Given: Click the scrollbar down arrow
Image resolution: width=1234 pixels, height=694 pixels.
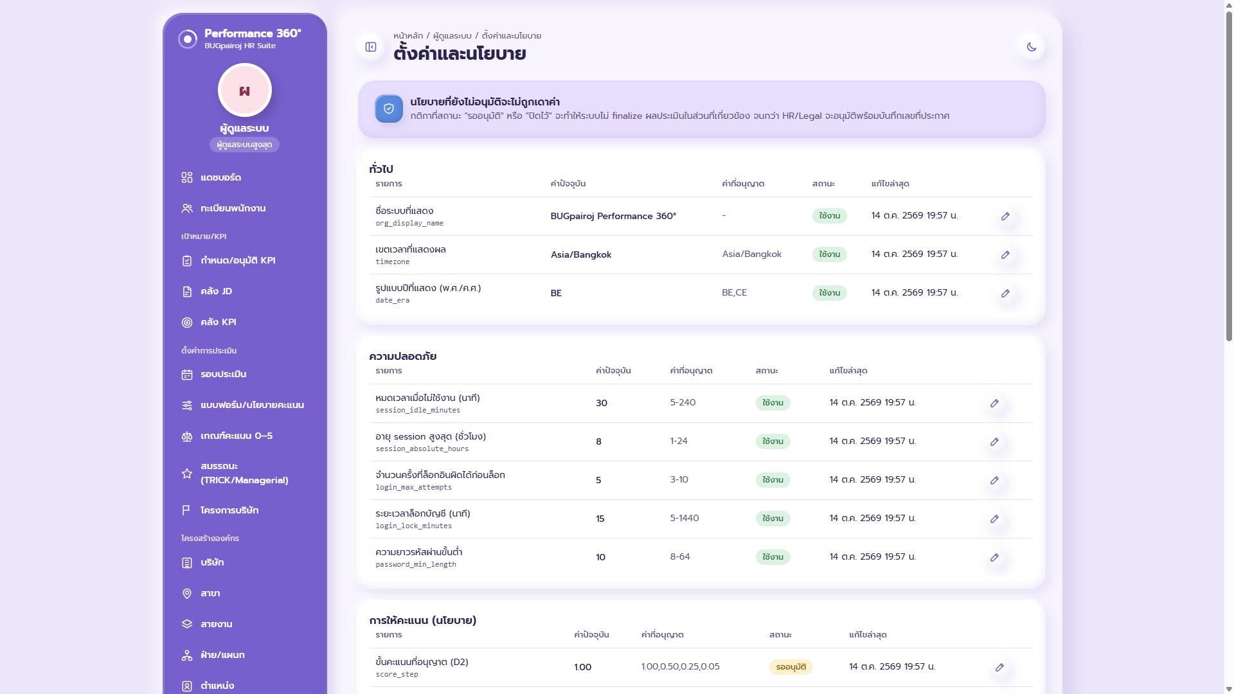Looking at the screenshot, I should click(x=1229, y=690).
